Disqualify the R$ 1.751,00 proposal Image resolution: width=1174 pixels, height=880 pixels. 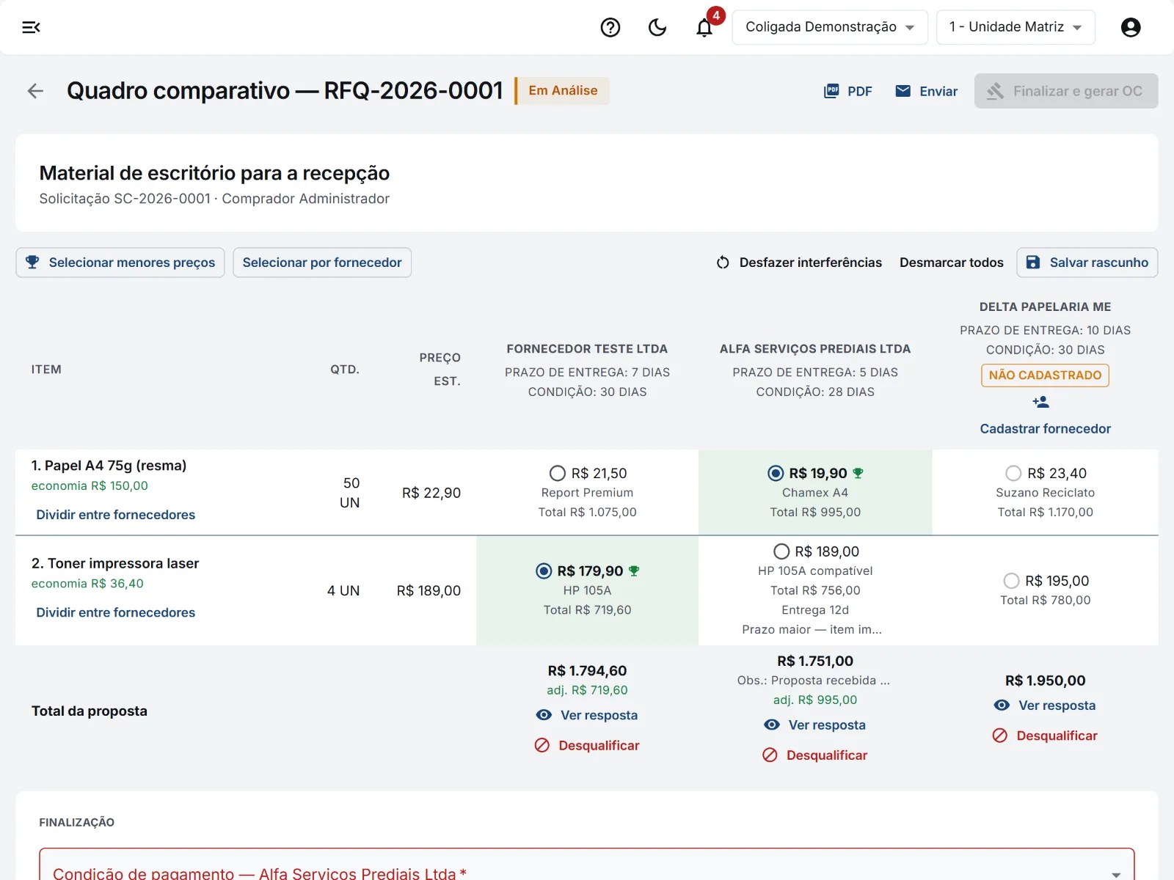(x=814, y=755)
